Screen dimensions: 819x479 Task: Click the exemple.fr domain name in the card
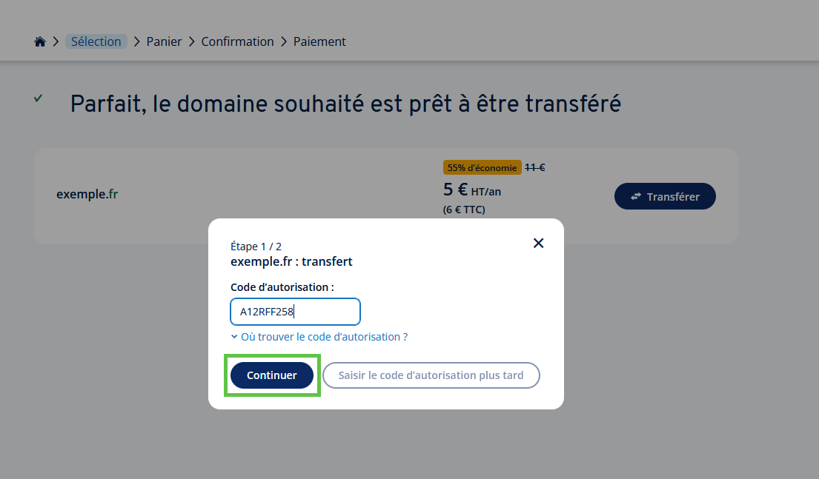(x=87, y=195)
